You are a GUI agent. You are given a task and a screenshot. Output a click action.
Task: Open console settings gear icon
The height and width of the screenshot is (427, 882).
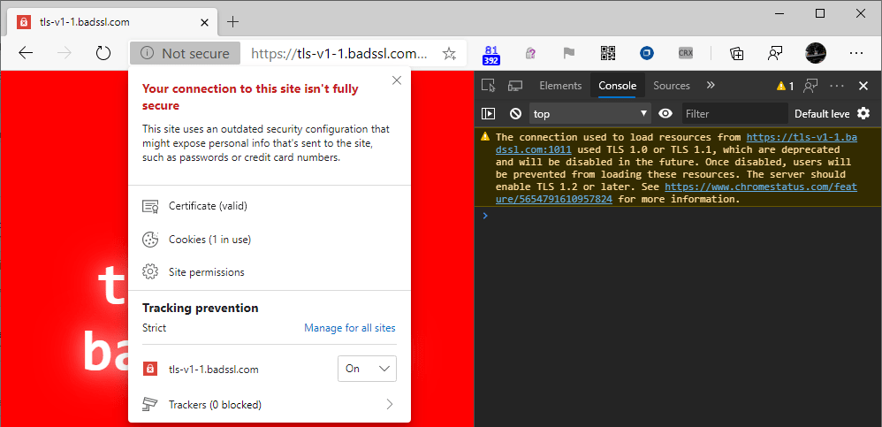[863, 113]
